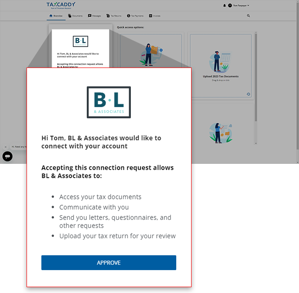Viewport: 299px width, 293px height.
Task: Click the search magnifier icon
Action: (248, 16)
